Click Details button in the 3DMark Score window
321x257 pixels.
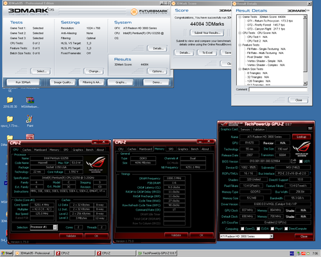click(184, 53)
